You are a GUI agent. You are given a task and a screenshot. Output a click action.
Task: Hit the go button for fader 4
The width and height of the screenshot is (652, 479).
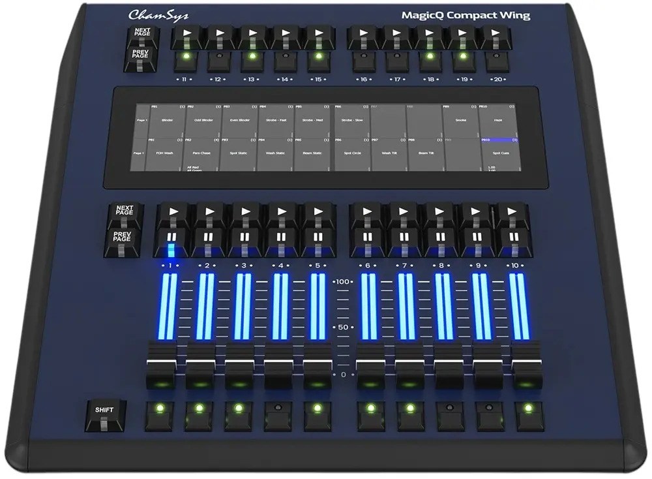282,215
